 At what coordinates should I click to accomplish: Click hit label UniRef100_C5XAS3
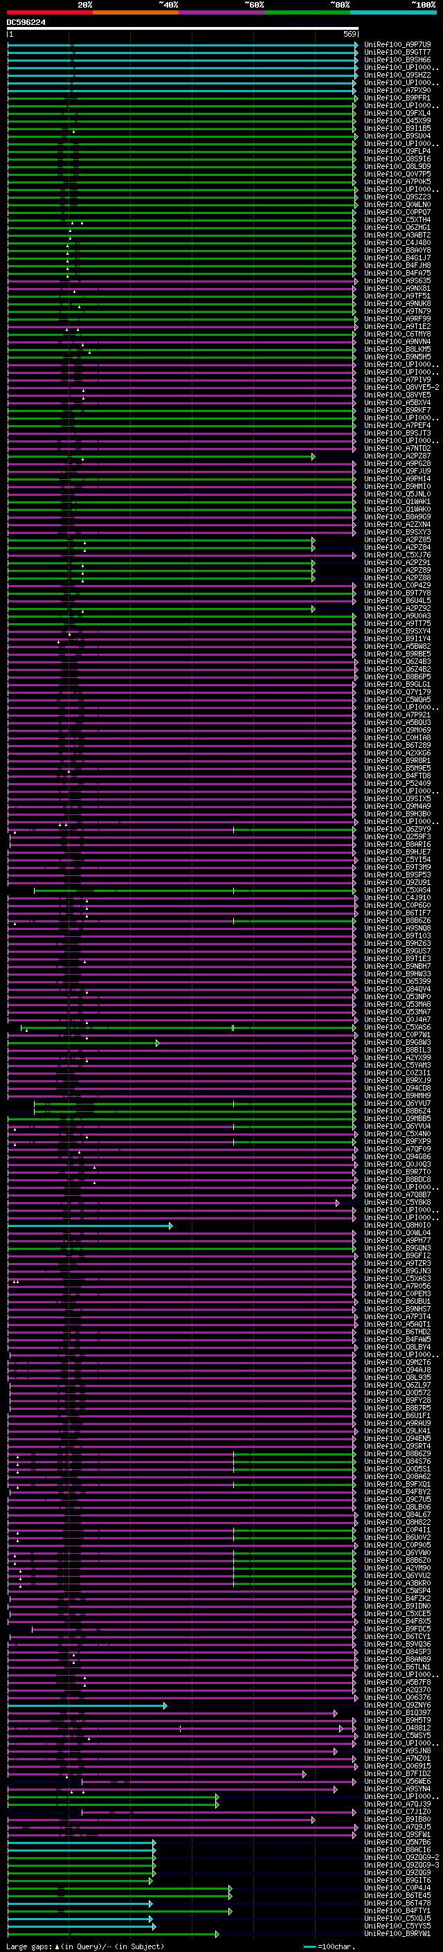click(397, 1278)
